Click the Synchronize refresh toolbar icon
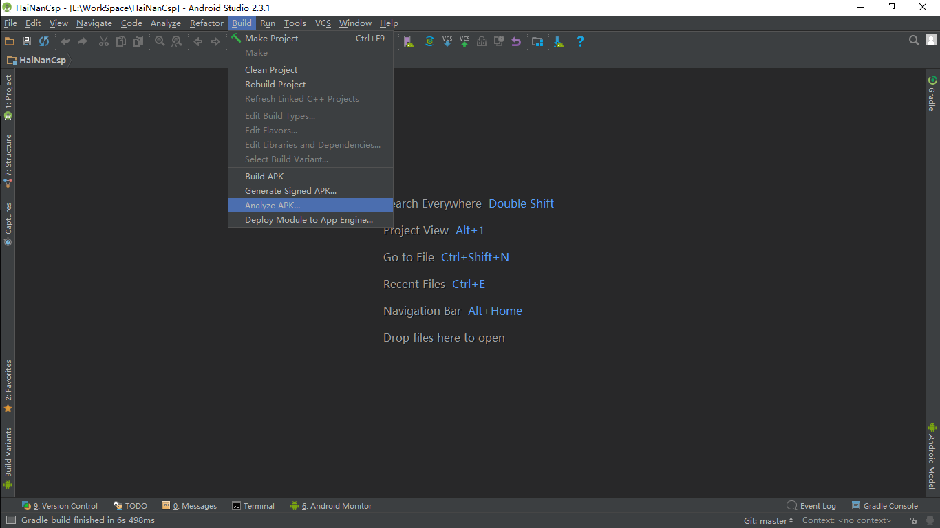The width and height of the screenshot is (940, 528). (x=44, y=41)
